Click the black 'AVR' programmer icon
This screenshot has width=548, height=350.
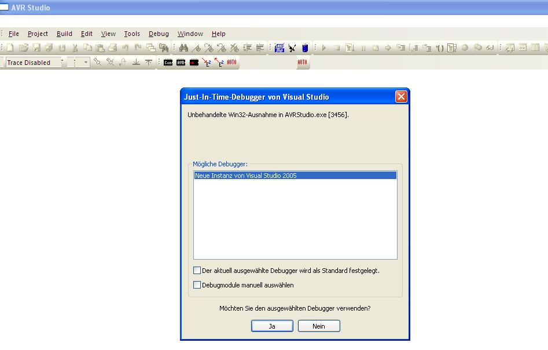181,63
